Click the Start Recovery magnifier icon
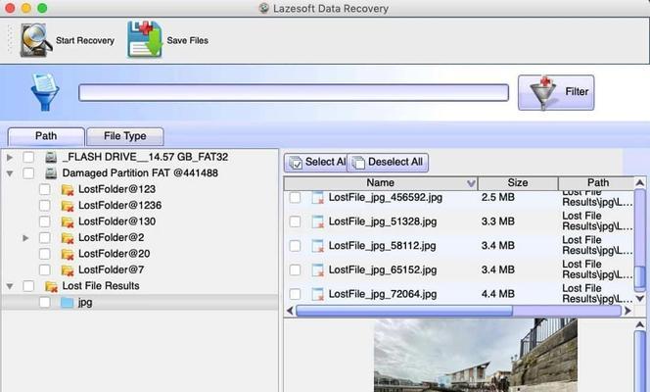This screenshot has width=650, height=392. tap(36, 40)
